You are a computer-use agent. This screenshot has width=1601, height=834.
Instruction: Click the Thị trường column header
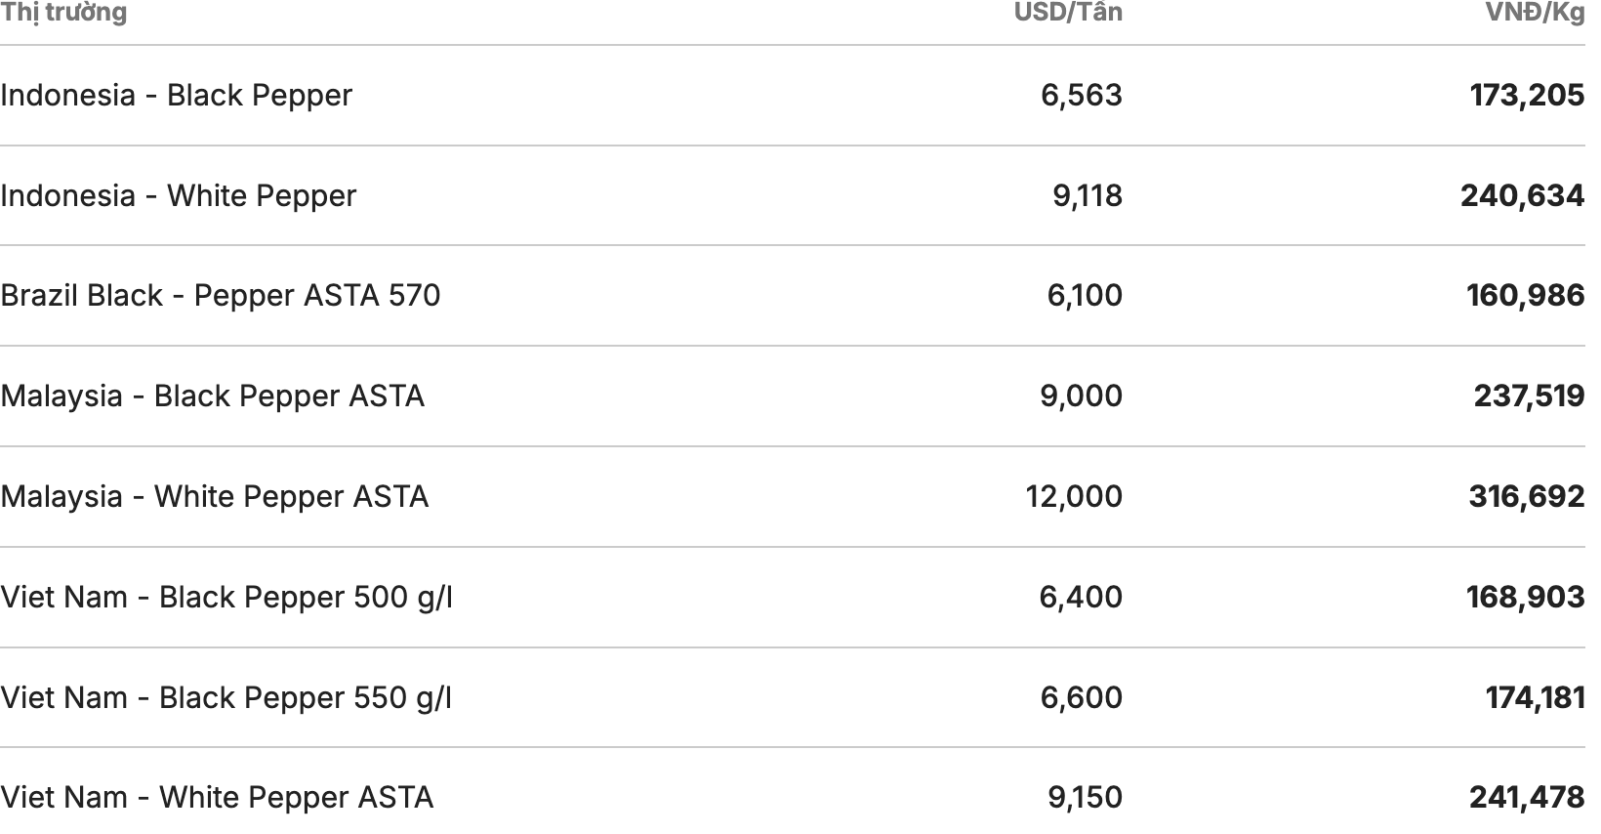click(x=64, y=13)
